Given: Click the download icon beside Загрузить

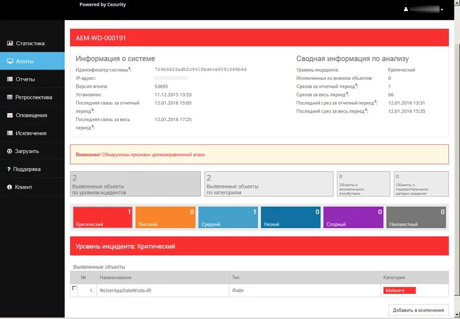Looking at the screenshot, I should click(x=10, y=151).
